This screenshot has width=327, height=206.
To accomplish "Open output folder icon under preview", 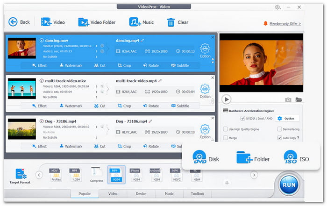I will (299, 99).
